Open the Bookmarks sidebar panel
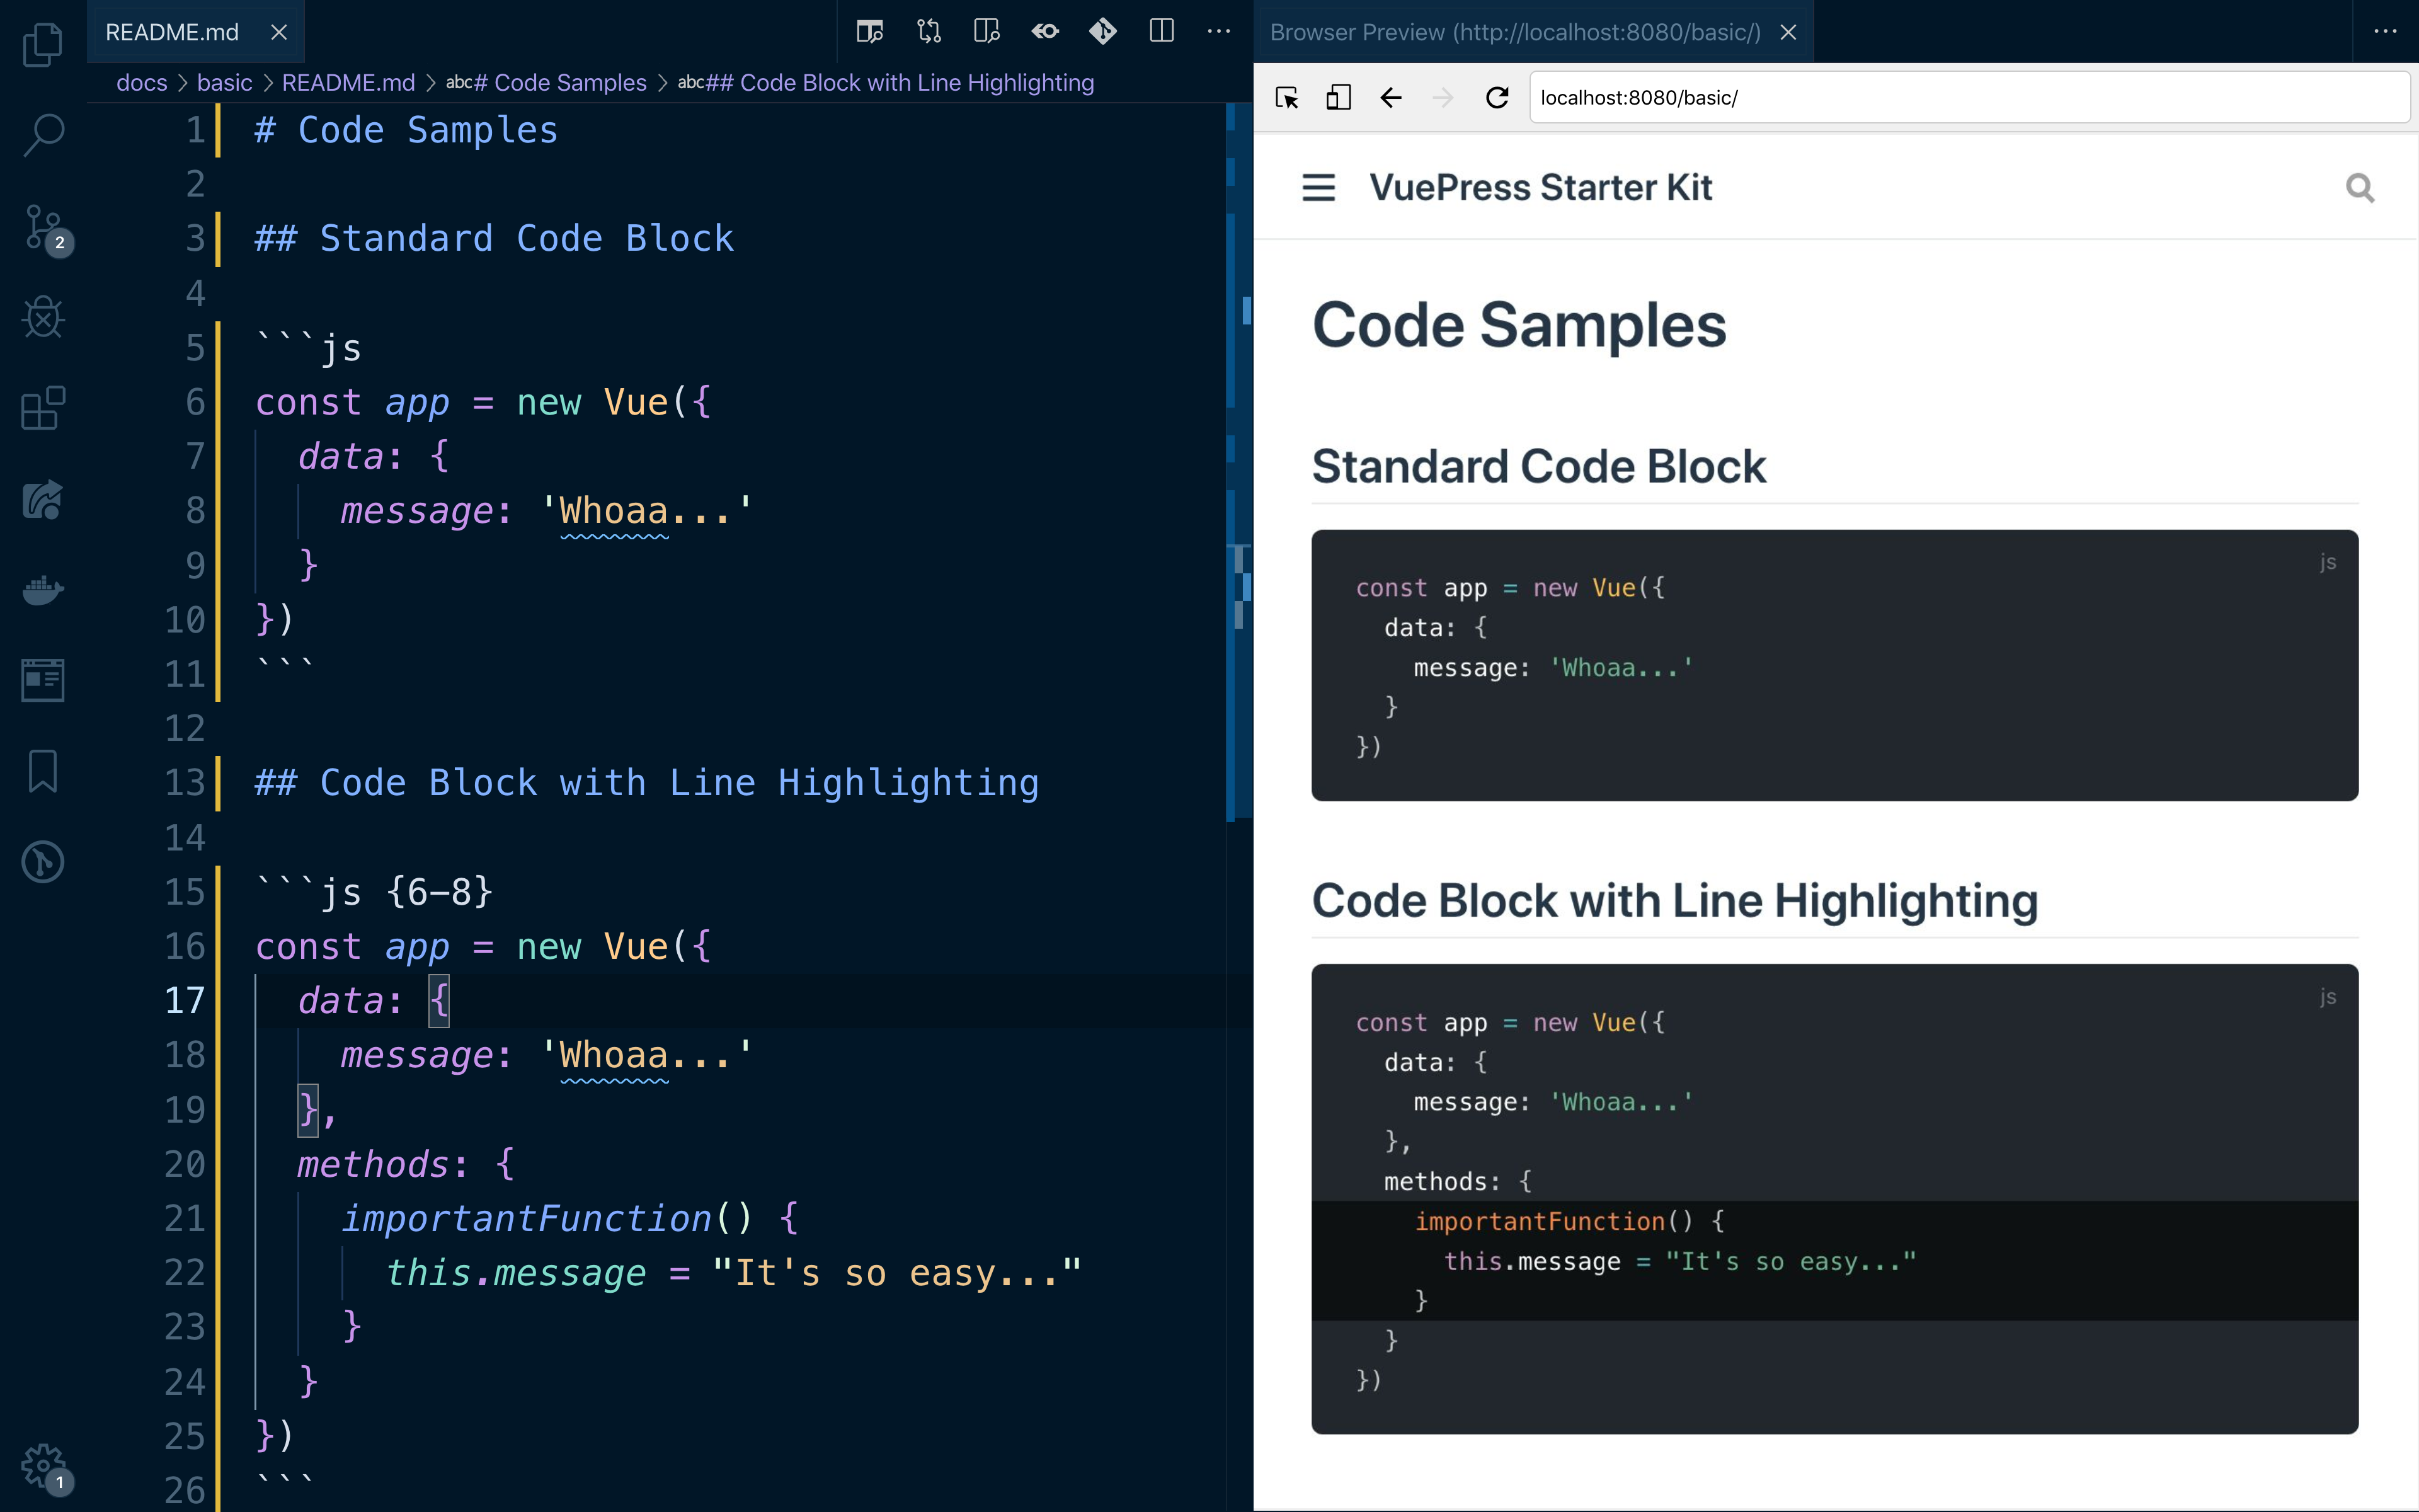2419x1512 pixels. (42, 771)
